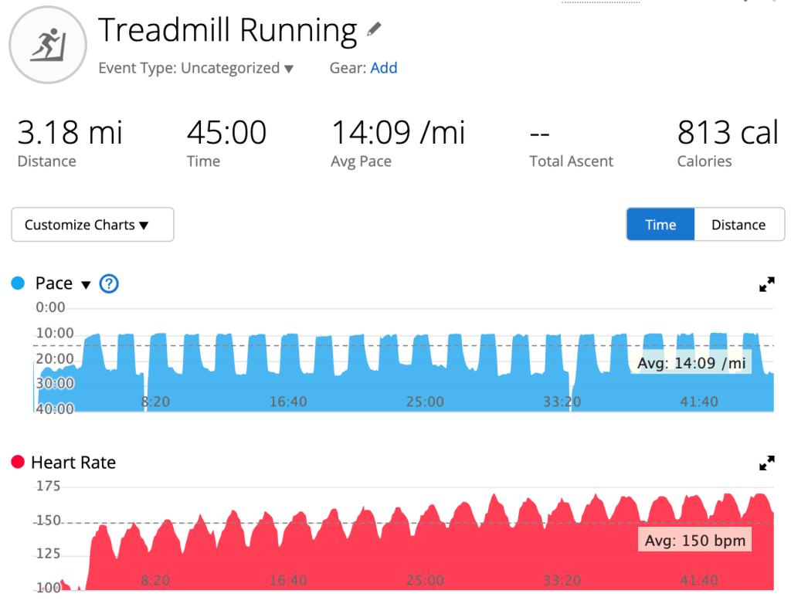Viewport: 791px width, 614px height.
Task: Click the treadmill running activity icon
Action: (x=48, y=44)
